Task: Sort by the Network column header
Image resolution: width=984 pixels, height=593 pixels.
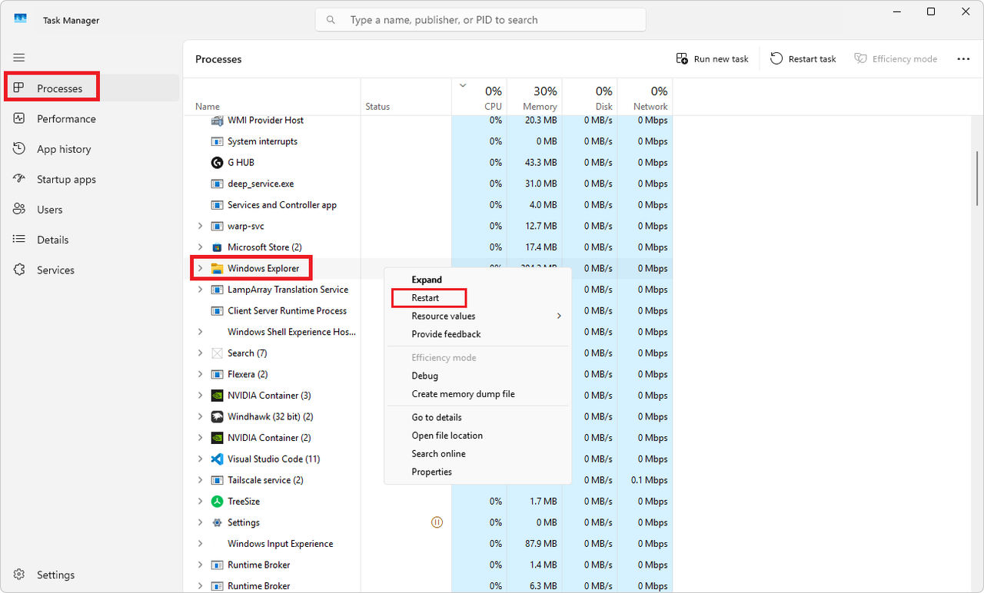Action: 645,97
